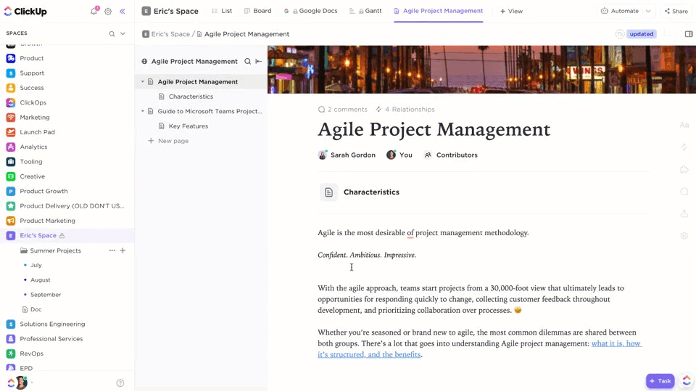The width and height of the screenshot is (696, 392).
Task: Open Solutions Engineering space
Action: pyautogui.click(x=52, y=324)
